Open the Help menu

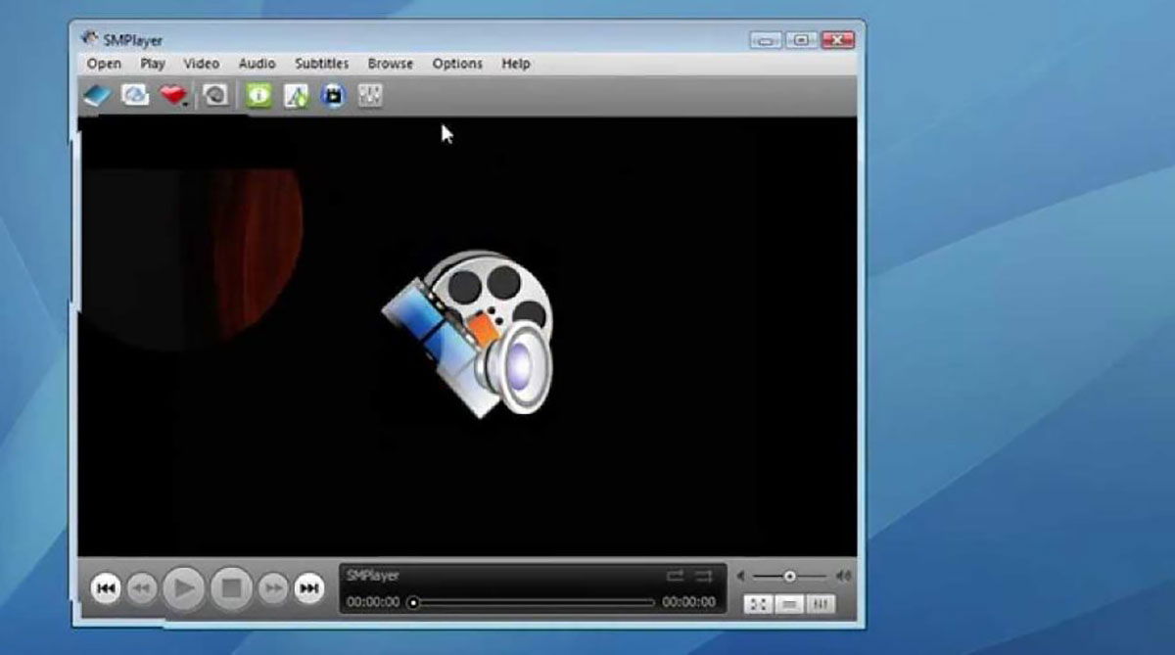[516, 64]
